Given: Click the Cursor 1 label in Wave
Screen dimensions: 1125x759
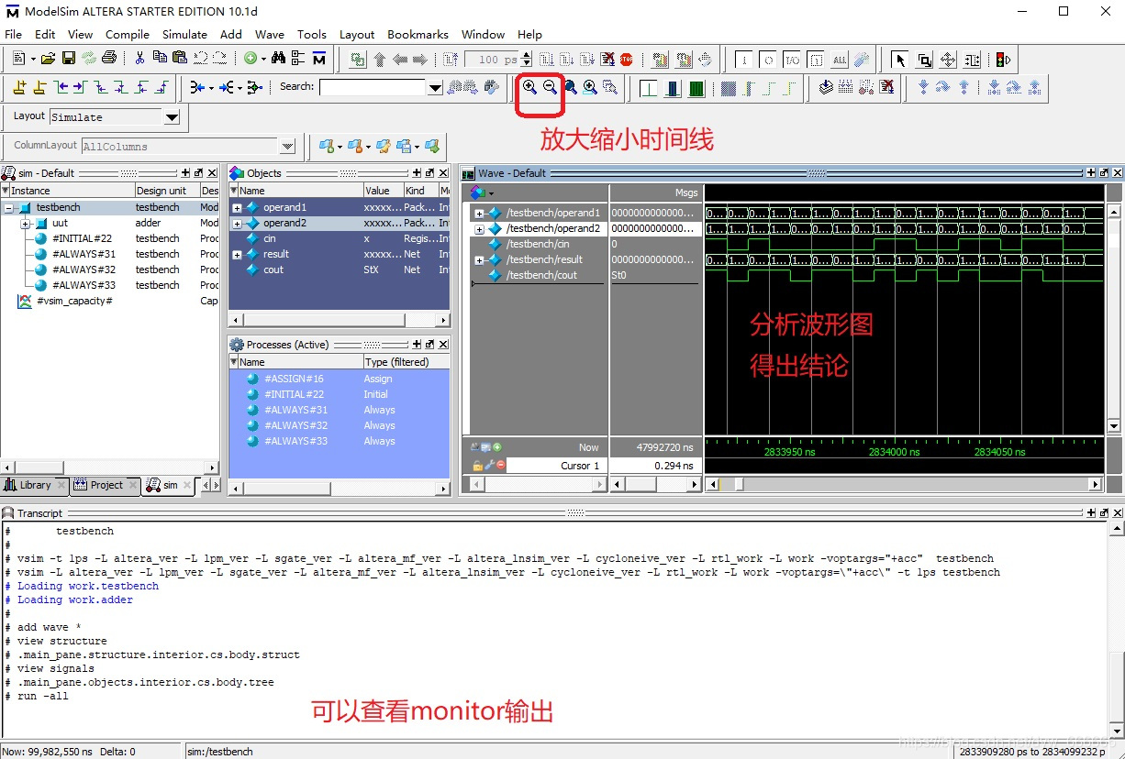Looking at the screenshot, I should click(579, 466).
